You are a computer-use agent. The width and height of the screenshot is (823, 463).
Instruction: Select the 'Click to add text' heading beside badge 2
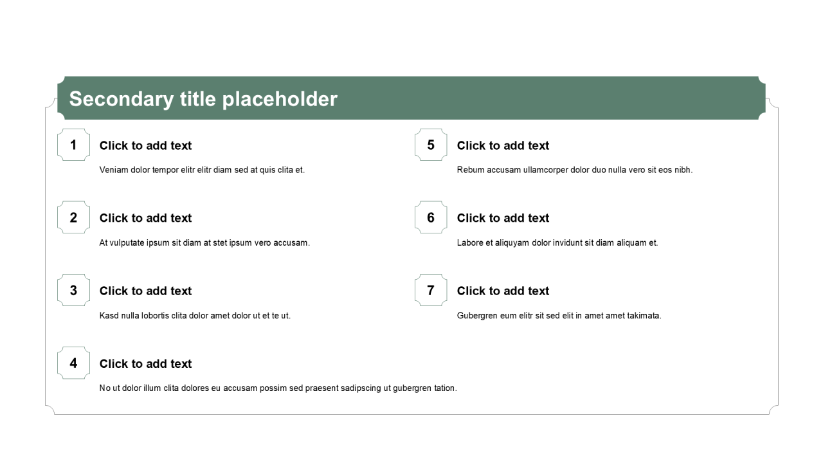point(145,219)
